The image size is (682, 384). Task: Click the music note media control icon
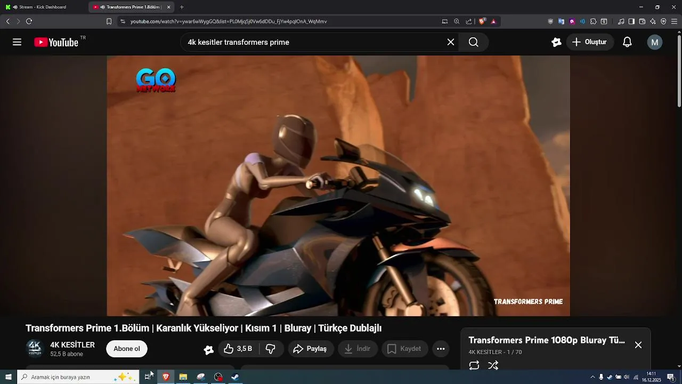pyautogui.click(x=621, y=21)
